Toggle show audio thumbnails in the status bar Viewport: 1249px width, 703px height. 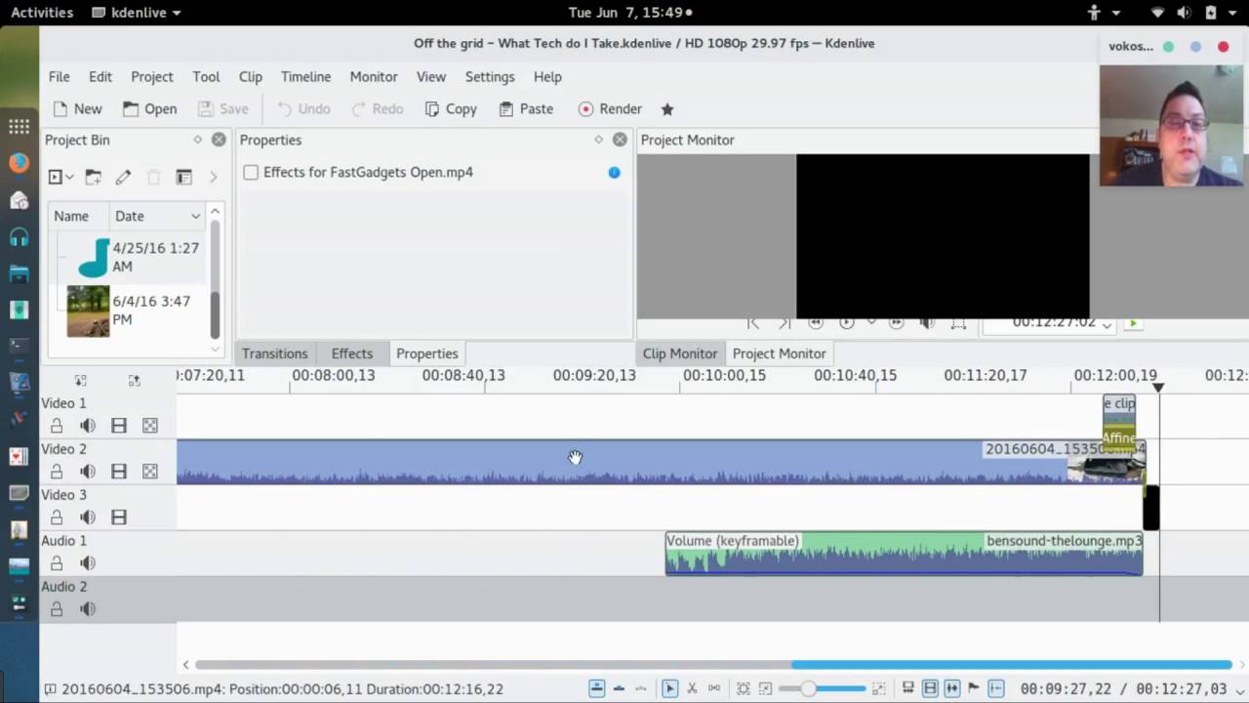(x=952, y=688)
